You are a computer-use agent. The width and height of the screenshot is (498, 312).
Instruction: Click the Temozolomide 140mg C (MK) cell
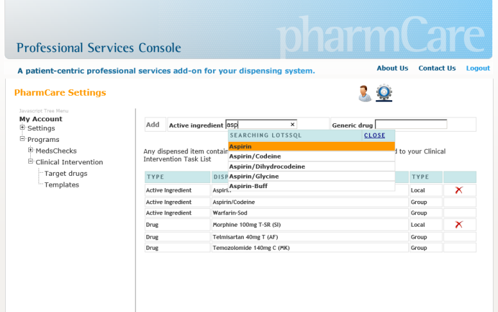310,248
